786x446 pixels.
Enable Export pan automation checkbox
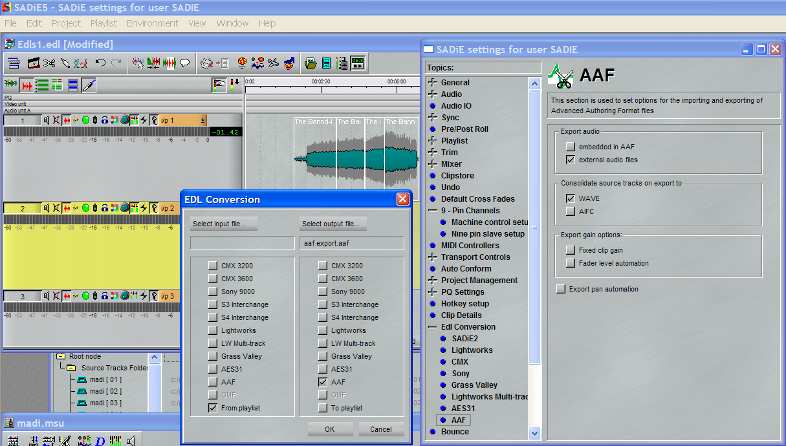click(x=560, y=289)
